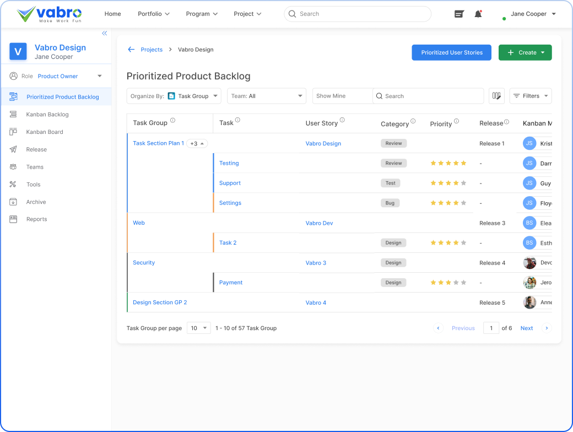The image size is (573, 432).
Task: Open Reports in the sidebar
Action: point(36,219)
